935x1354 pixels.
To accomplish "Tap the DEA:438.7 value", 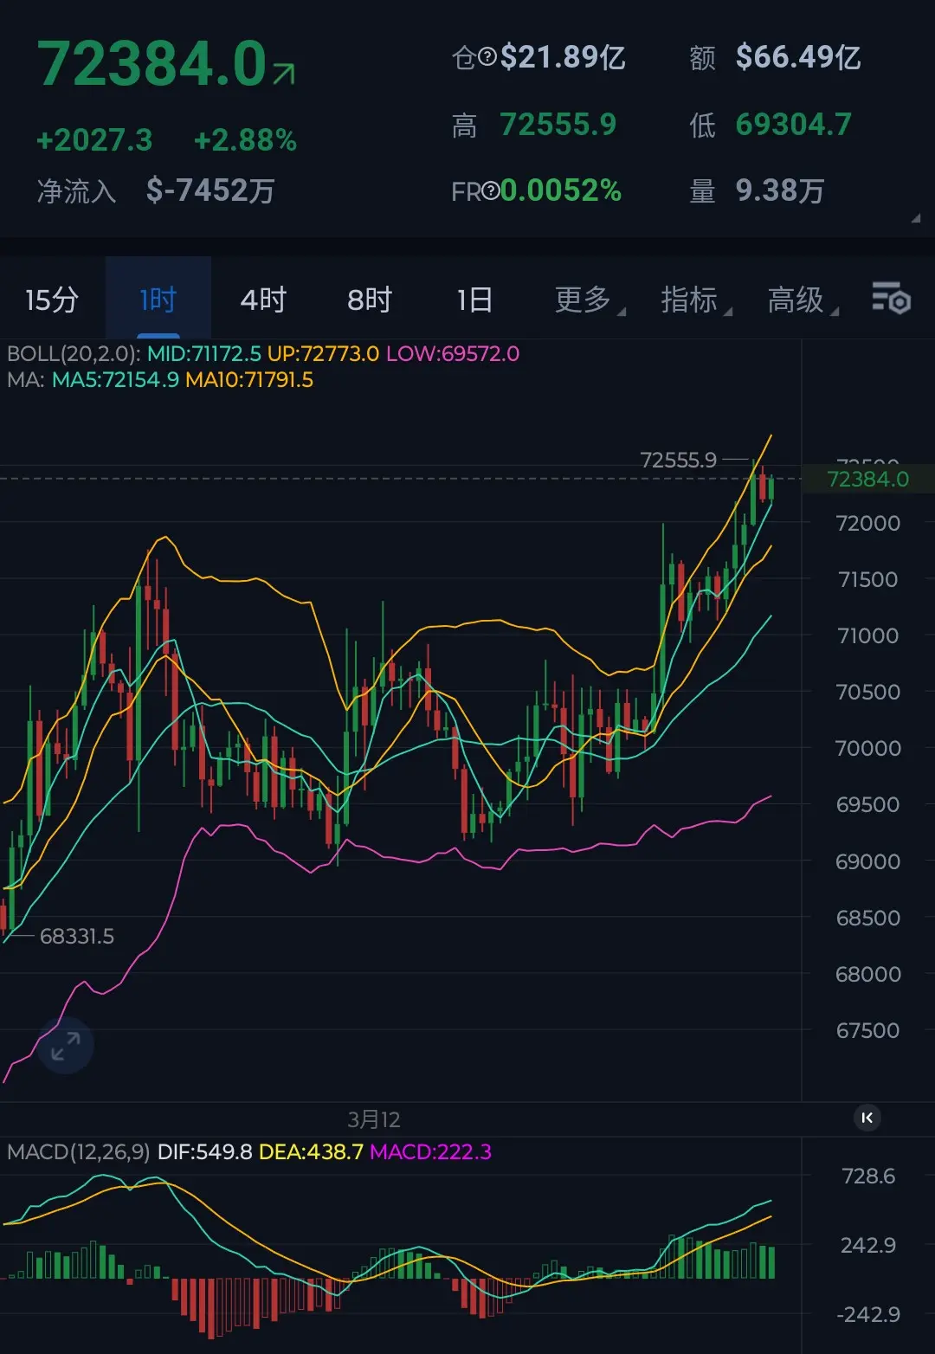I will [x=311, y=1151].
